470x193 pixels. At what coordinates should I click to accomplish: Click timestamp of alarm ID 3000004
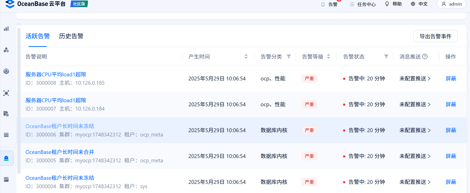click(x=217, y=182)
